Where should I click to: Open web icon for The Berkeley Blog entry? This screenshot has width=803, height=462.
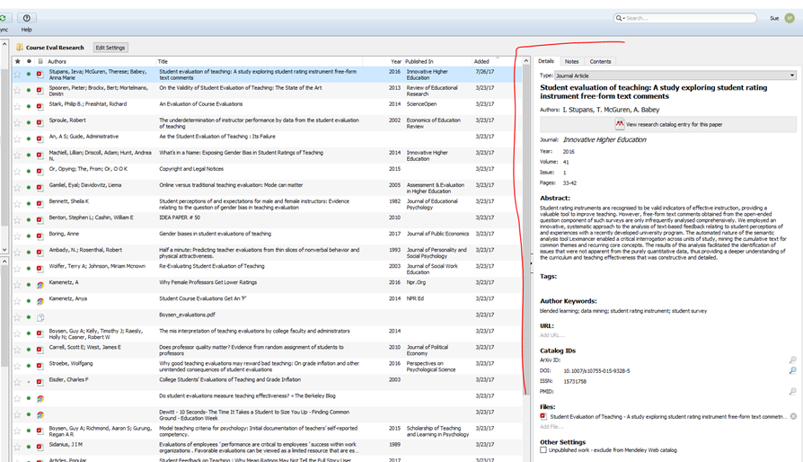[40, 398]
